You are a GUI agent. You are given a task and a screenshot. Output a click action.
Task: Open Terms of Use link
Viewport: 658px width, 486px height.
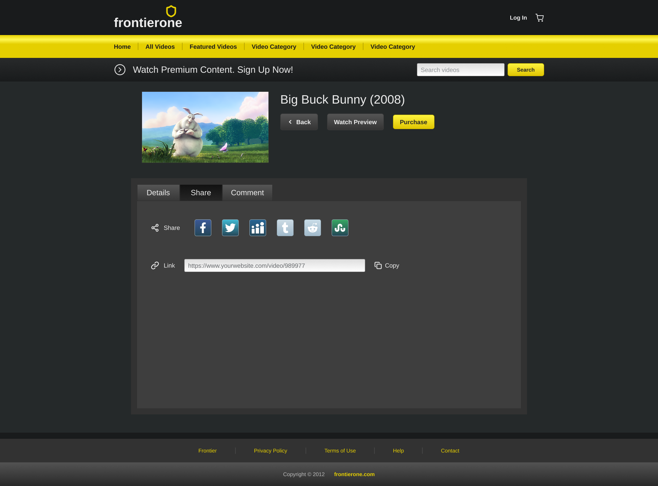(340, 451)
